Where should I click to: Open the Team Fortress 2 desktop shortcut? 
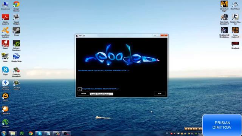[x=235, y=32]
